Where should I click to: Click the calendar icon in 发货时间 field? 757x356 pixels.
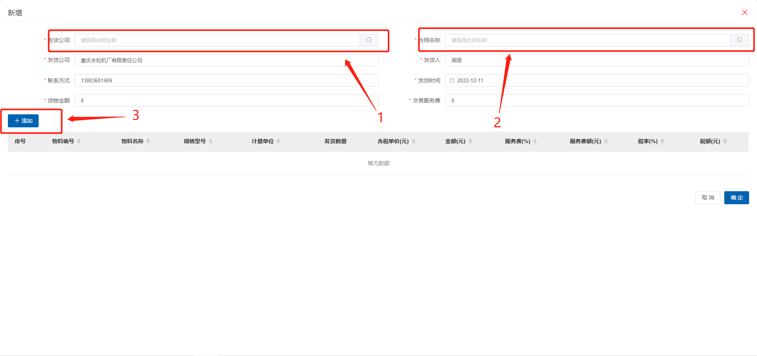point(452,80)
